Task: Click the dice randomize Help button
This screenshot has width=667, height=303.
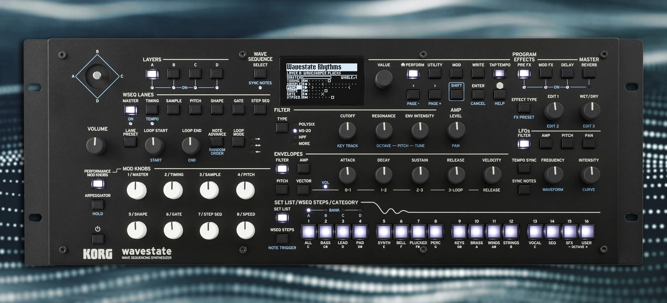Action: click(x=499, y=95)
